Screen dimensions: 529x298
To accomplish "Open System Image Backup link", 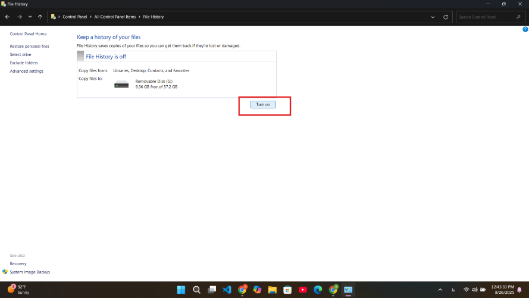I will 30,272.
